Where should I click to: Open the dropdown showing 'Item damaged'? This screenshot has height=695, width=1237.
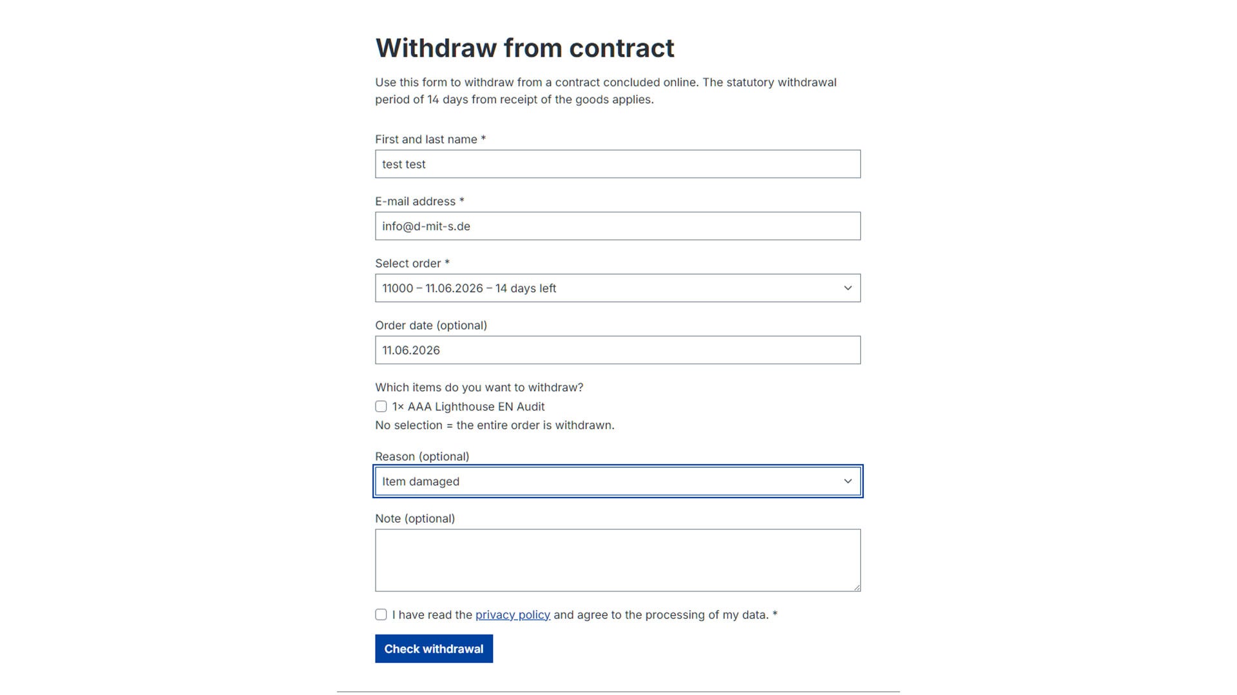618,481
